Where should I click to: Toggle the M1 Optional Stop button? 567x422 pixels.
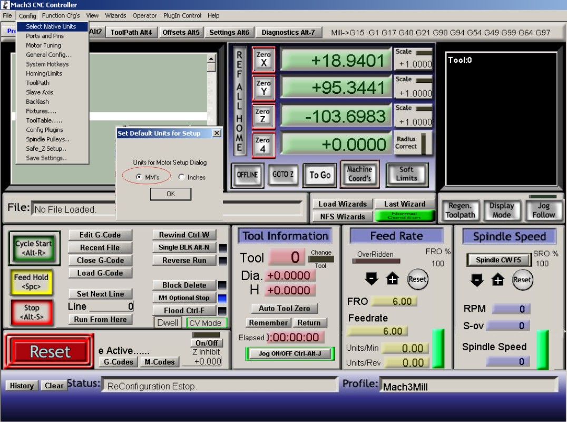(184, 298)
